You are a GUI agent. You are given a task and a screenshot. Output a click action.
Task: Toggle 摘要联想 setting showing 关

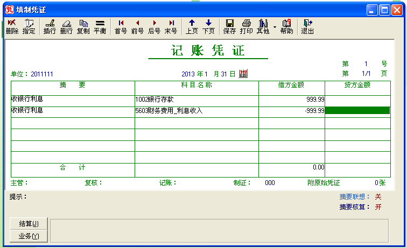pyautogui.click(x=378, y=197)
